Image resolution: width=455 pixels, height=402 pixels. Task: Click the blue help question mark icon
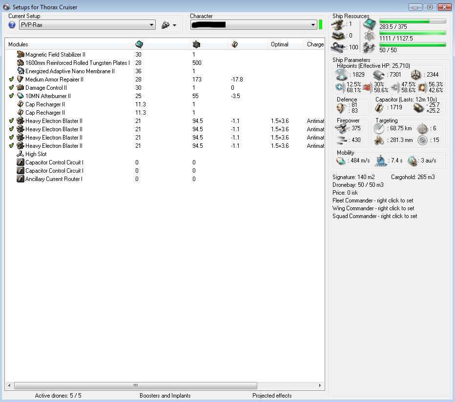[12, 25]
